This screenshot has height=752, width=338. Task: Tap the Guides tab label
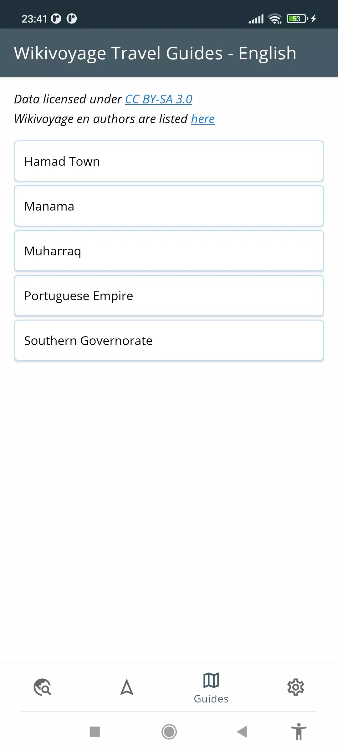point(211,699)
